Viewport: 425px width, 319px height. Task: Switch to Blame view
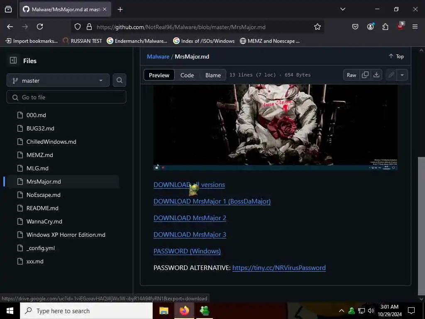pyautogui.click(x=213, y=75)
